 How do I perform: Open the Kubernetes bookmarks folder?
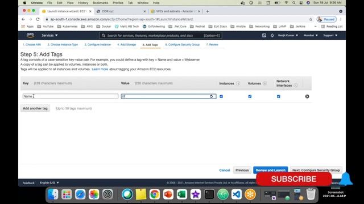click(x=68, y=27)
